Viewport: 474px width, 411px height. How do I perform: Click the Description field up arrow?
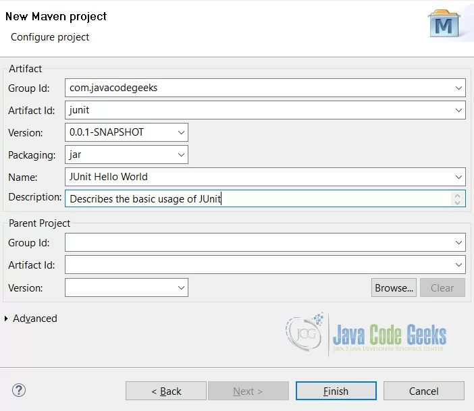tap(457, 196)
